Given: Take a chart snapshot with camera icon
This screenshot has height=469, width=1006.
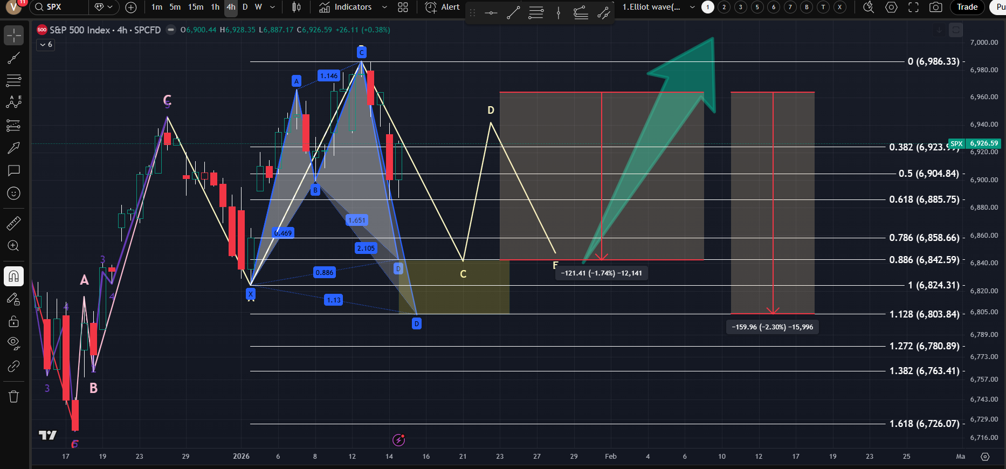Looking at the screenshot, I should [936, 7].
